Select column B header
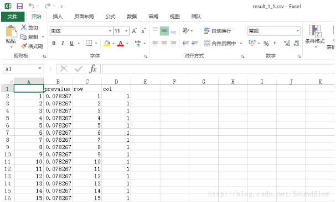The height and width of the screenshot is (202, 336). click(58, 82)
